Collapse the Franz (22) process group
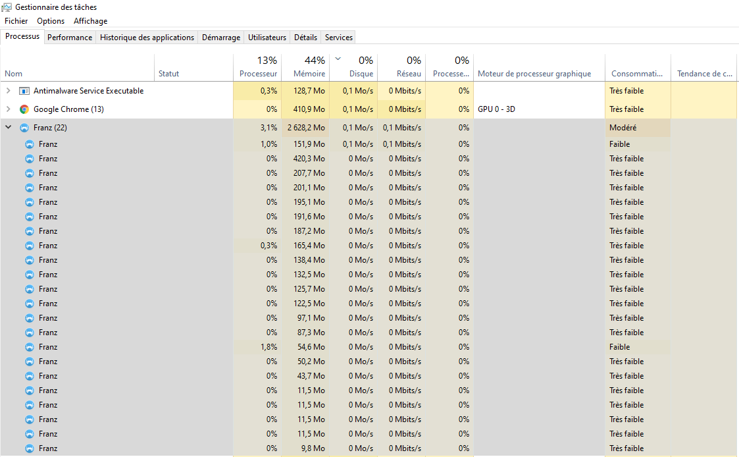 tap(8, 127)
